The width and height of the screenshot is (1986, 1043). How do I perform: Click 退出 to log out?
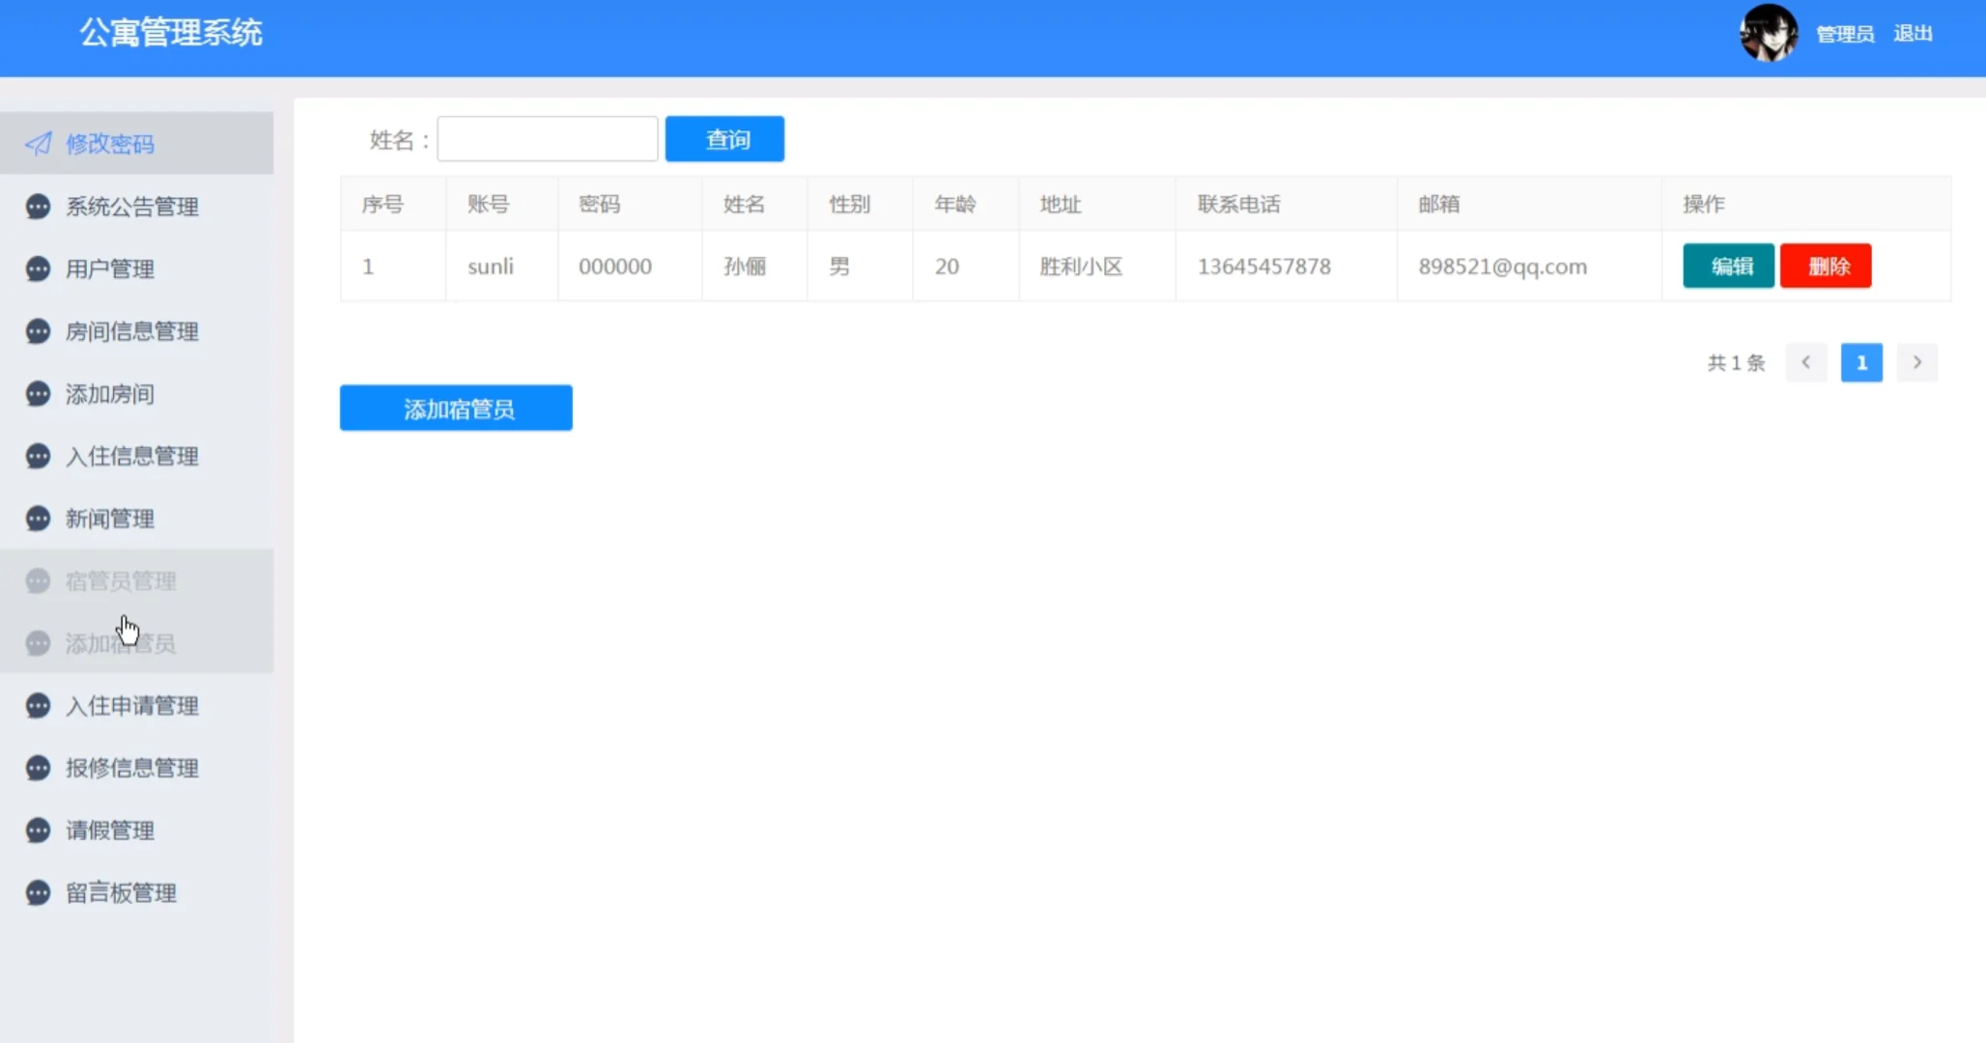pyautogui.click(x=1913, y=33)
